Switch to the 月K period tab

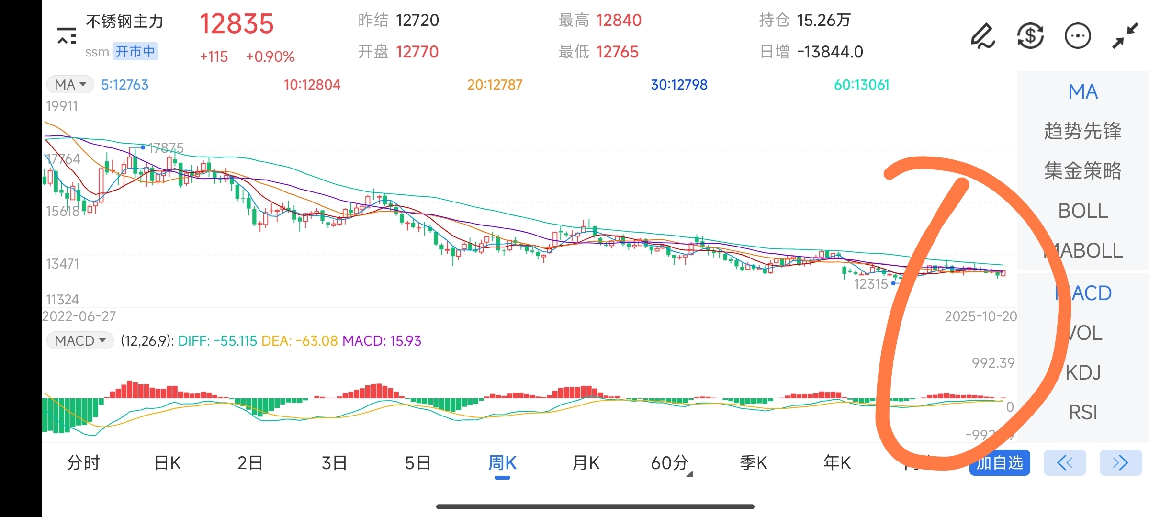(586, 463)
